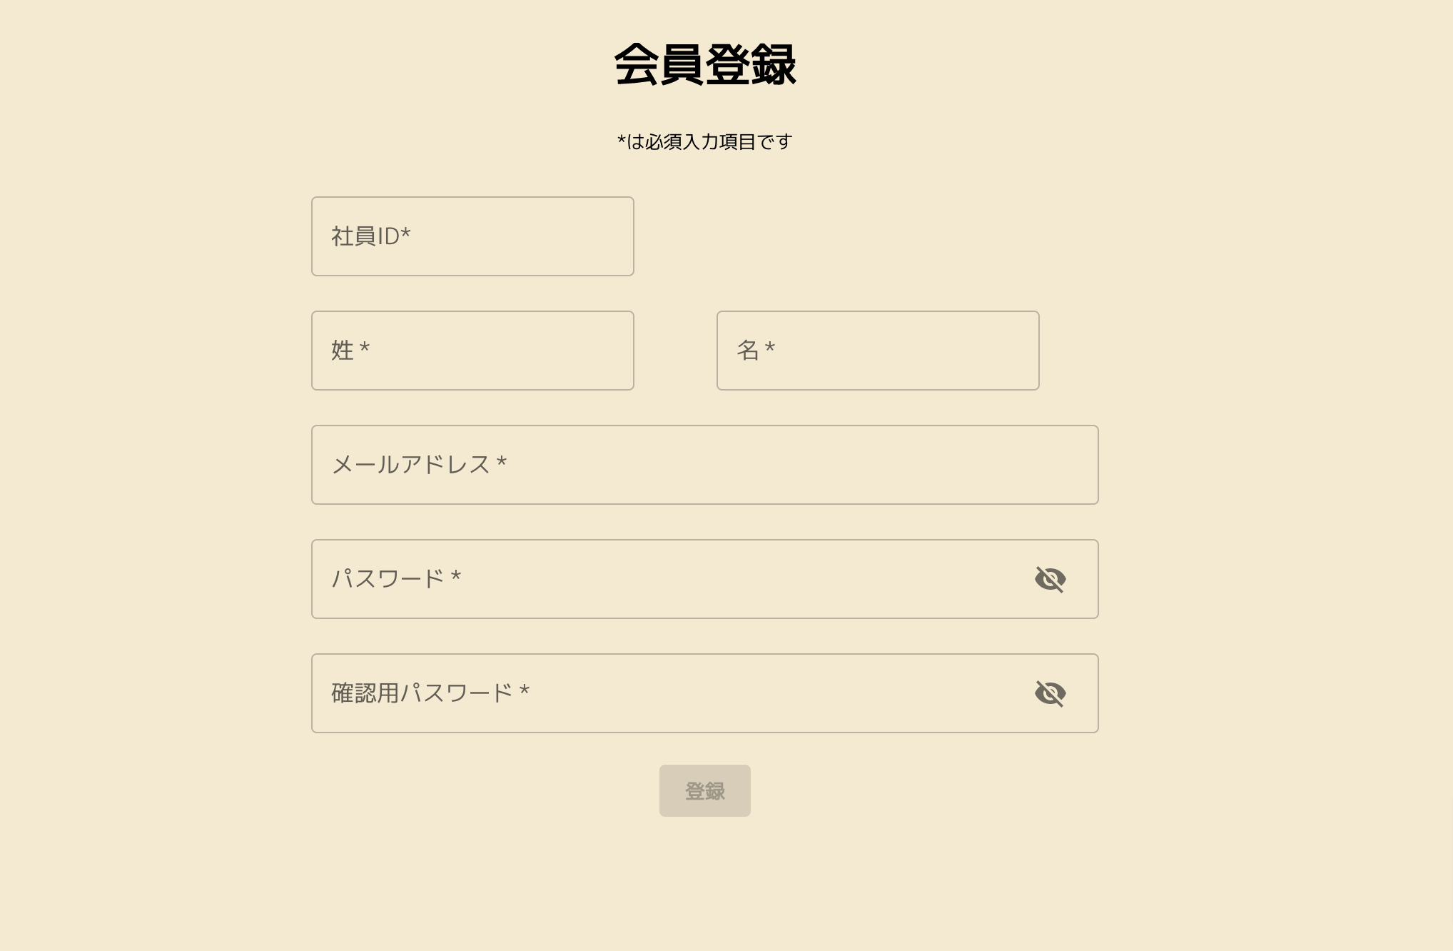
Task: Click the first name (名) input
Action: coord(876,350)
